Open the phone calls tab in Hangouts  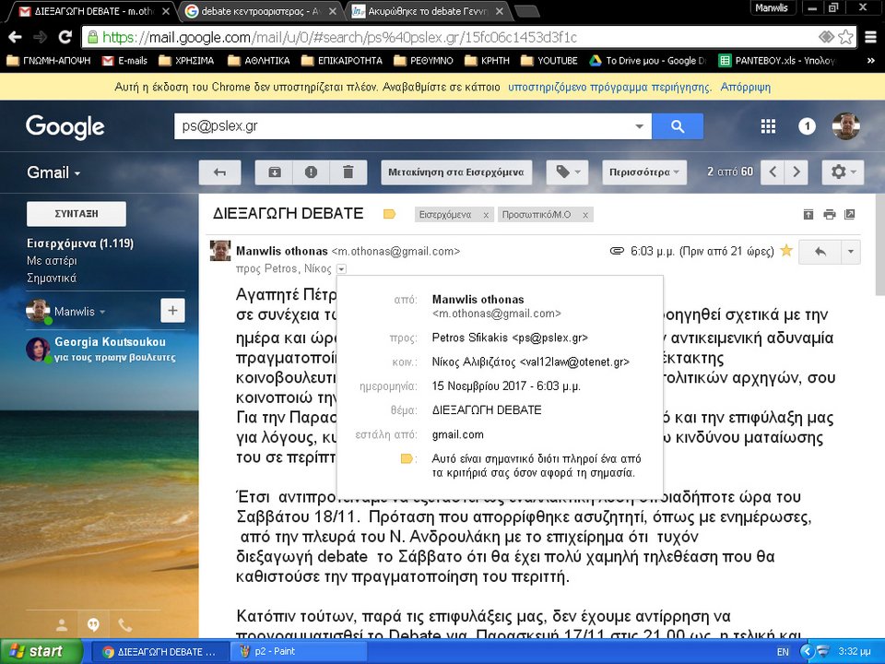(124, 624)
